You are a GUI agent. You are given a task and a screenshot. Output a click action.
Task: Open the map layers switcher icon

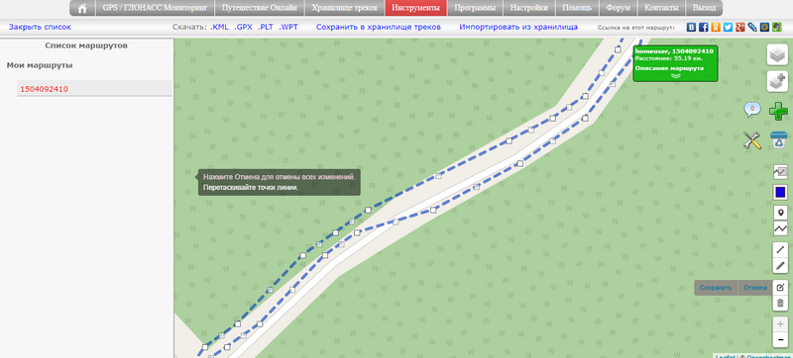coord(777,55)
